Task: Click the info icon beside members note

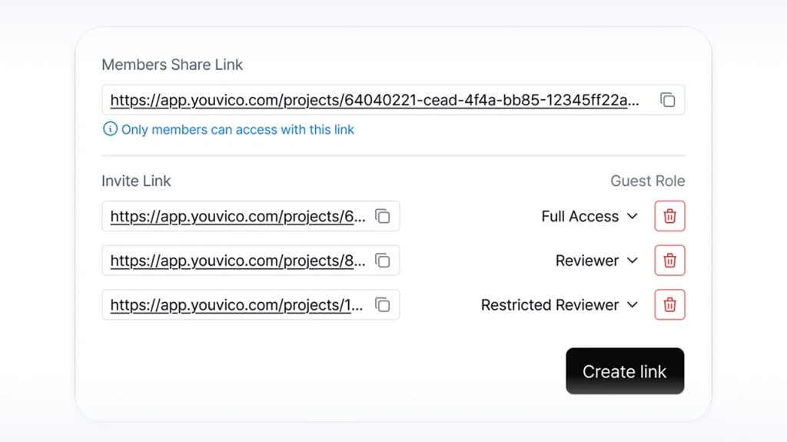Action: coord(110,129)
